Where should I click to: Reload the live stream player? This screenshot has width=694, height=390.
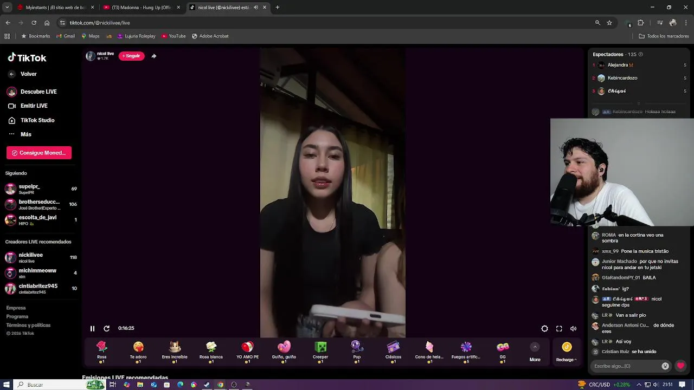pos(107,328)
